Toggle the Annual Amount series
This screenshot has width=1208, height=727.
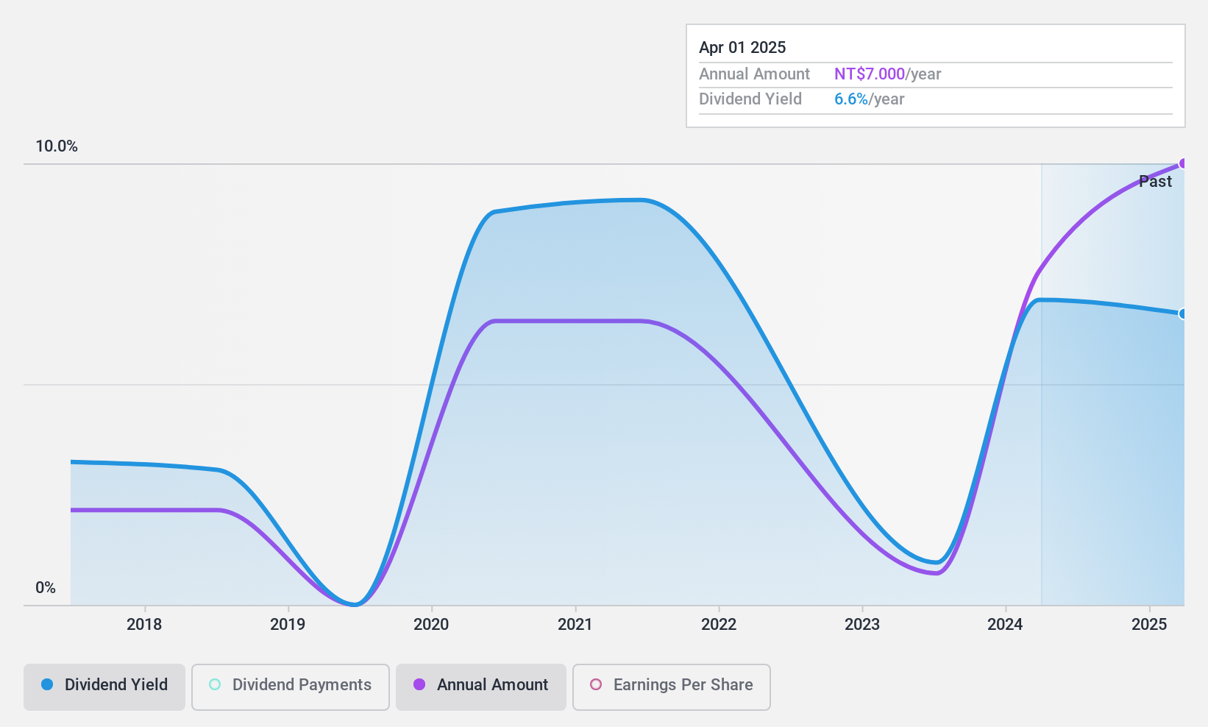coord(481,687)
